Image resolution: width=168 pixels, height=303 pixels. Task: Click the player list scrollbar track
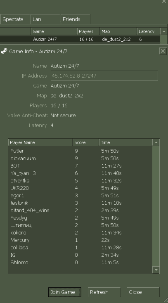pos(156,206)
